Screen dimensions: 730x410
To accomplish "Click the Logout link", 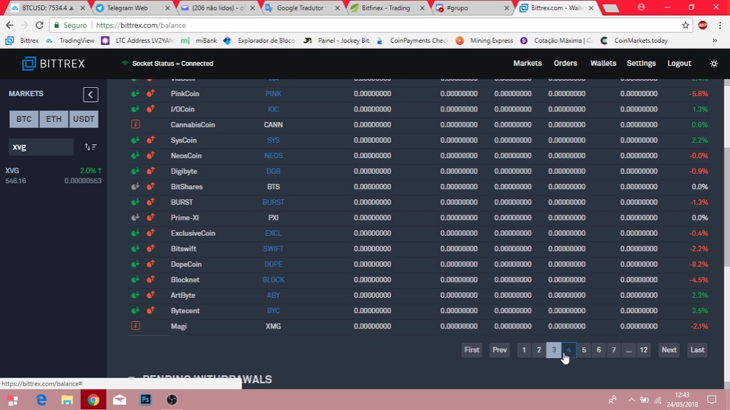I will (679, 63).
